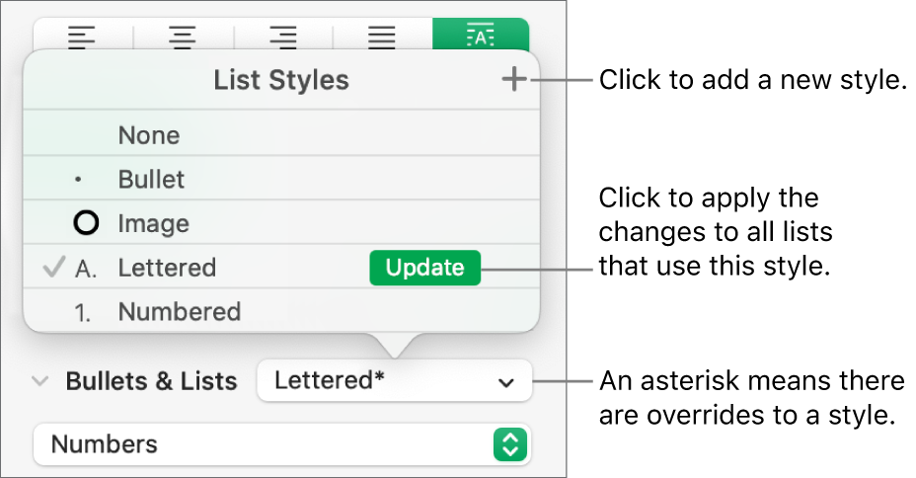
Task: Click the Bullets & Lists section label
Action: tap(151, 381)
